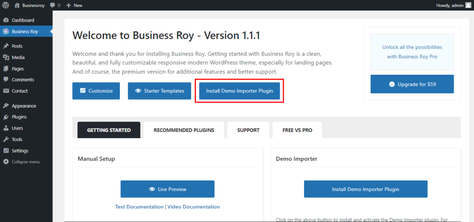Open the Support tab
Image resolution: width=474 pixels, height=222 pixels.
248,130
